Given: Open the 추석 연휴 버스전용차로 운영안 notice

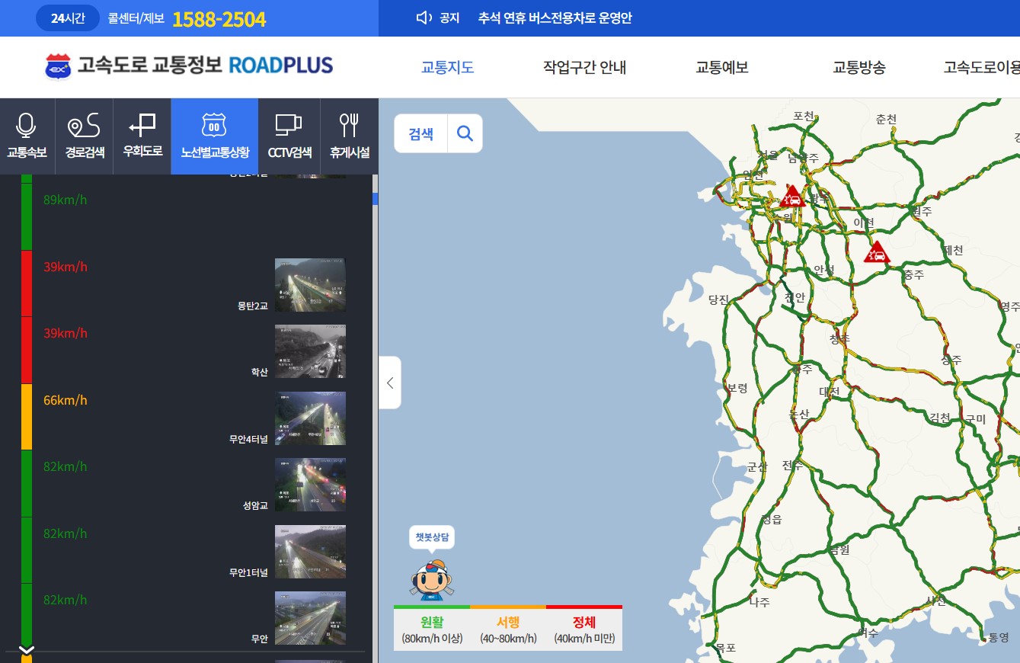Looking at the screenshot, I should [x=555, y=18].
